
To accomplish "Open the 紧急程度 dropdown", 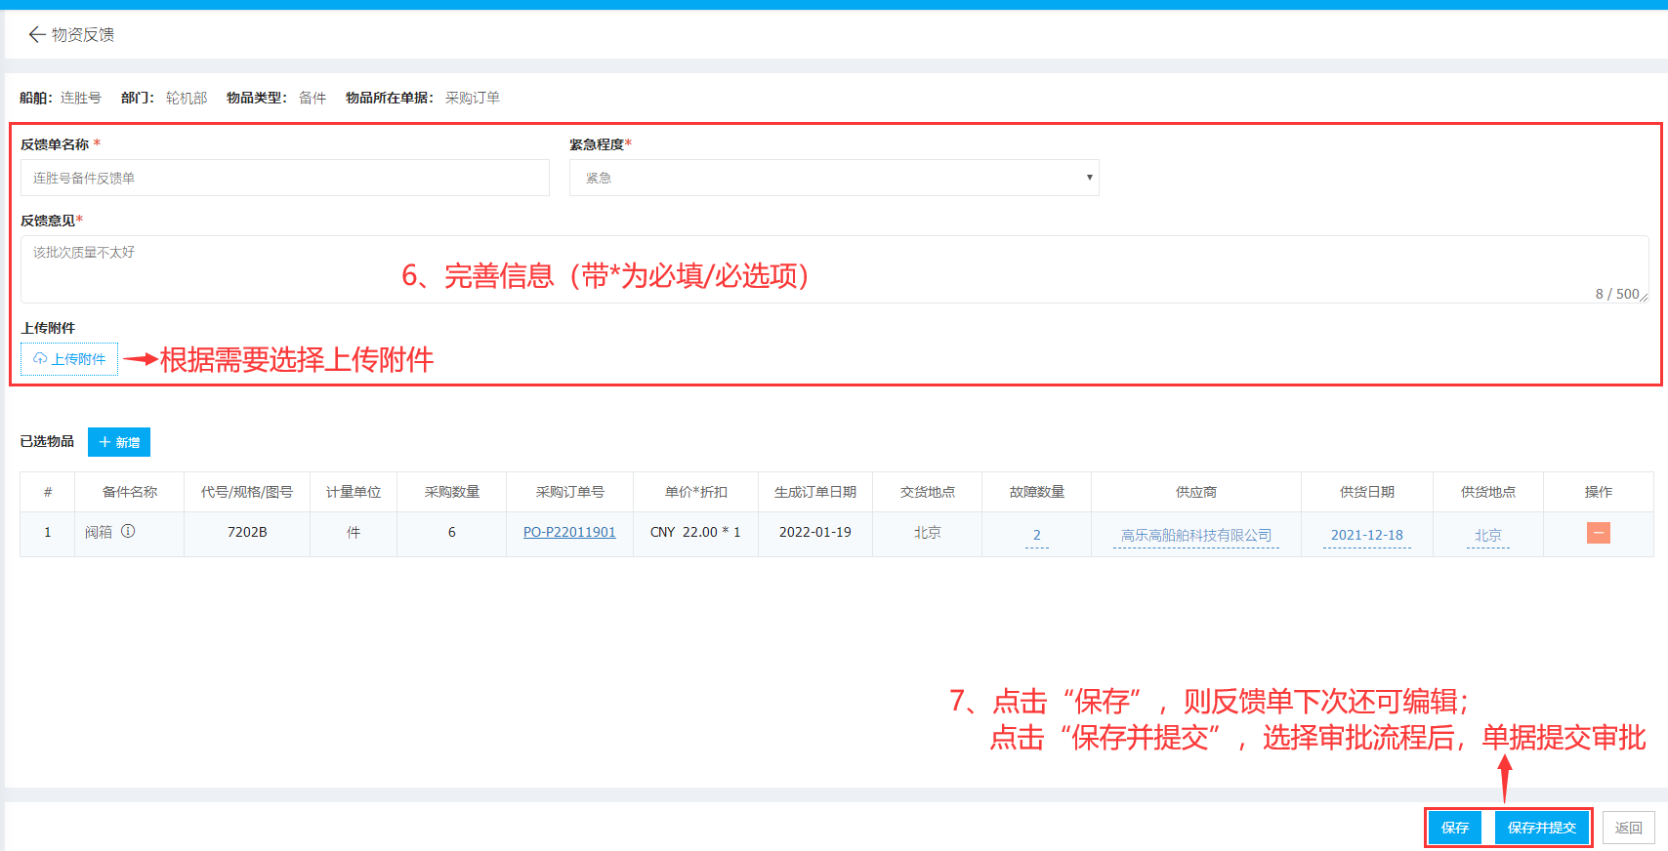I will (834, 178).
